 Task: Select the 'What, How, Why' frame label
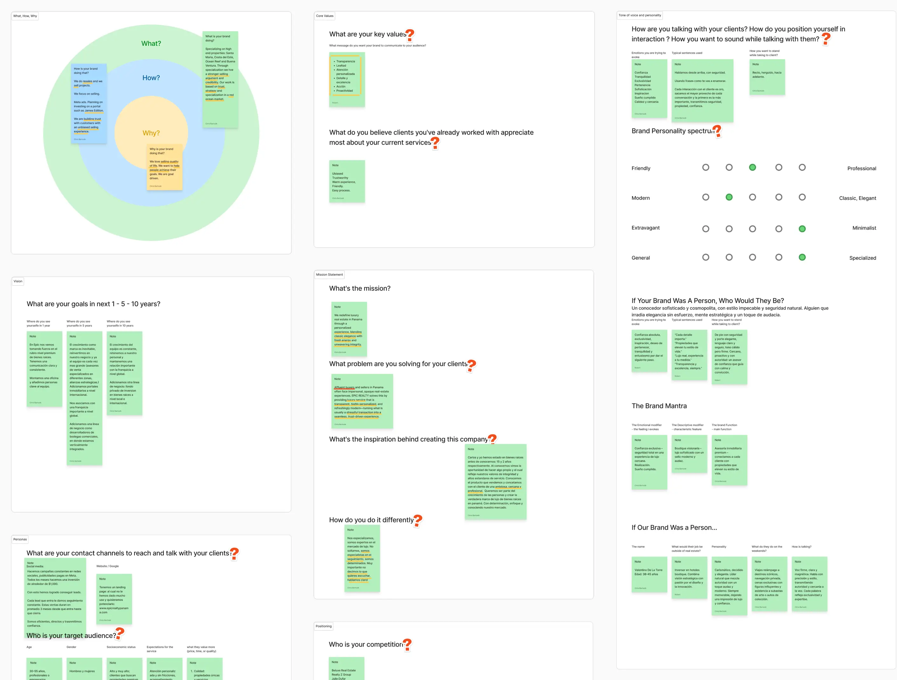(x=25, y=16)
